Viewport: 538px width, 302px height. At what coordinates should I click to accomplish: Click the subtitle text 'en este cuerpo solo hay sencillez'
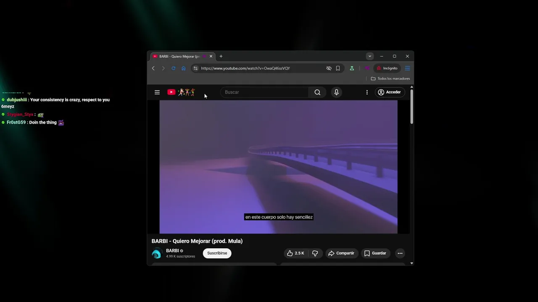pos(279,217)
